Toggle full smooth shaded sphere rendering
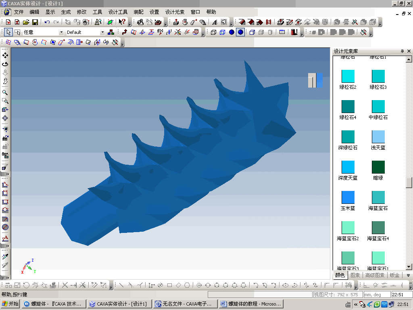 [x=240, y=32]
